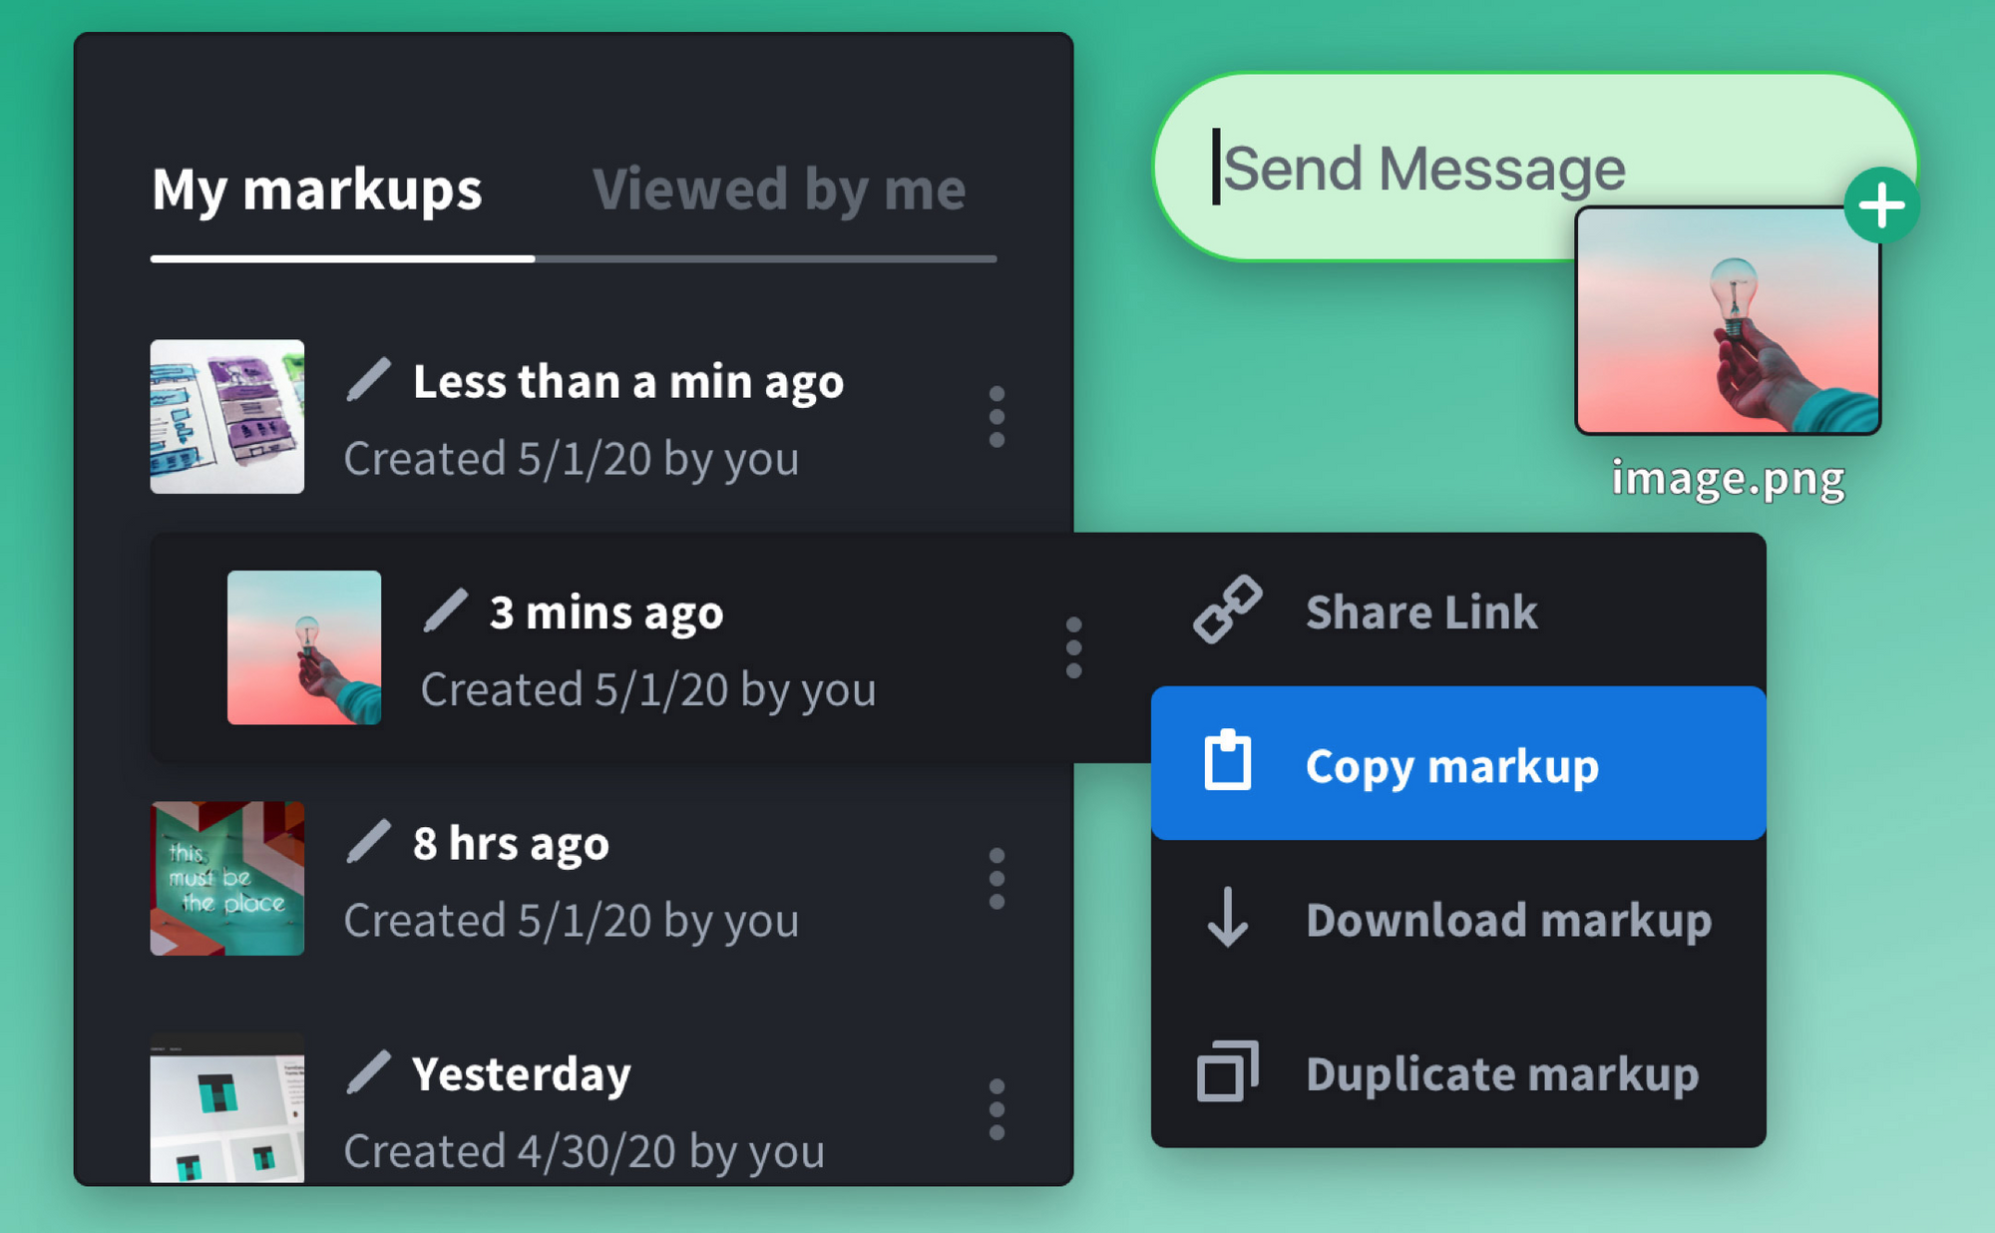Image resolution: width=1995 pixels, height=1233 pixels.
Task: Open the Viewed by me tab
Action: tap(779, 190)
